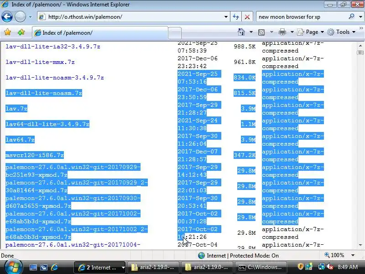Expand the address bar URL history dropdown
Image resolution: width=365 pixels, height=274 pixels.
pyautogui.click(x=226, y=17)
